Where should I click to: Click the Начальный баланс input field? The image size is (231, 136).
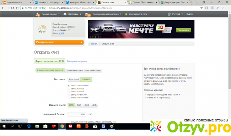tap(77, 114)
